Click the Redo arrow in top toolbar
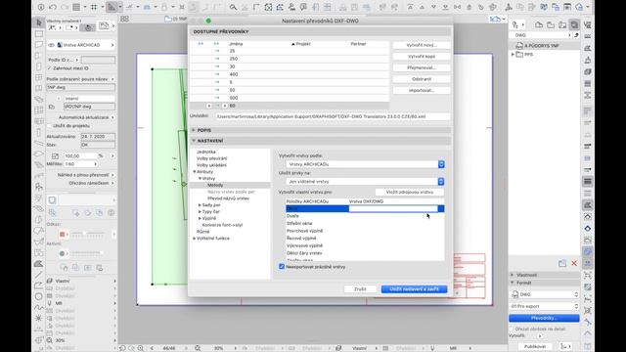 point(65,7)
